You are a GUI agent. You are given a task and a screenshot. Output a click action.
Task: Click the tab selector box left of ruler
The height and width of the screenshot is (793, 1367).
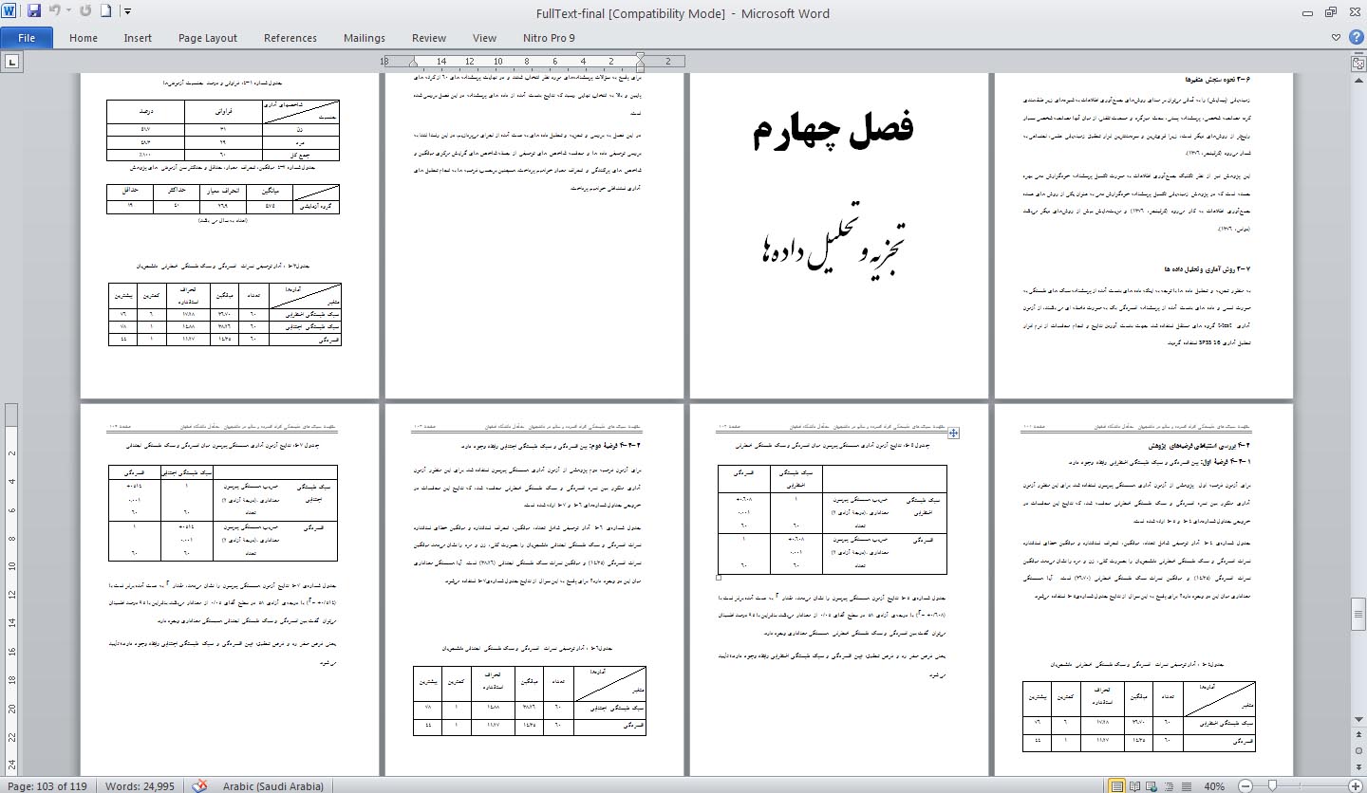pyautogui.click(x=12, y=62)
